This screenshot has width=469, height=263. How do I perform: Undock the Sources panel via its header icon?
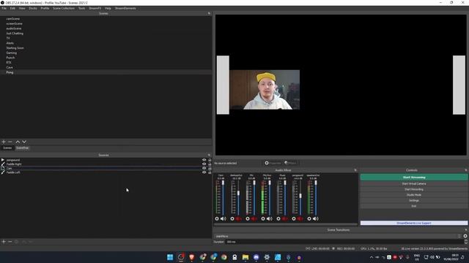pos(209,155)
